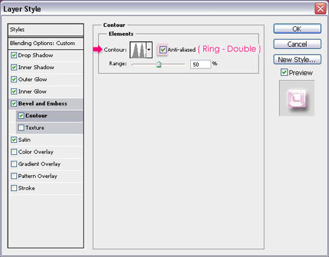The image size is (329, 257).
Task: Confirm with the OK button
Action: [297, 29]
